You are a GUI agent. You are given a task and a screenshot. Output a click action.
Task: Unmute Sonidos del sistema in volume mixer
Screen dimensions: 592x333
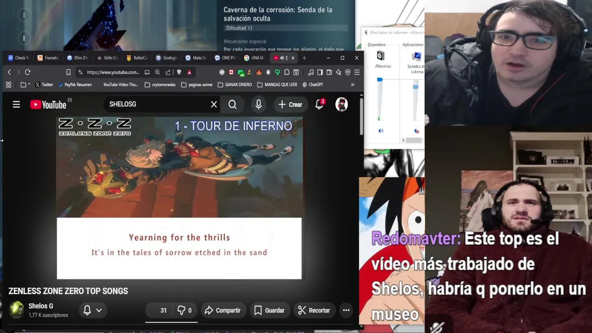click(416, 131)
